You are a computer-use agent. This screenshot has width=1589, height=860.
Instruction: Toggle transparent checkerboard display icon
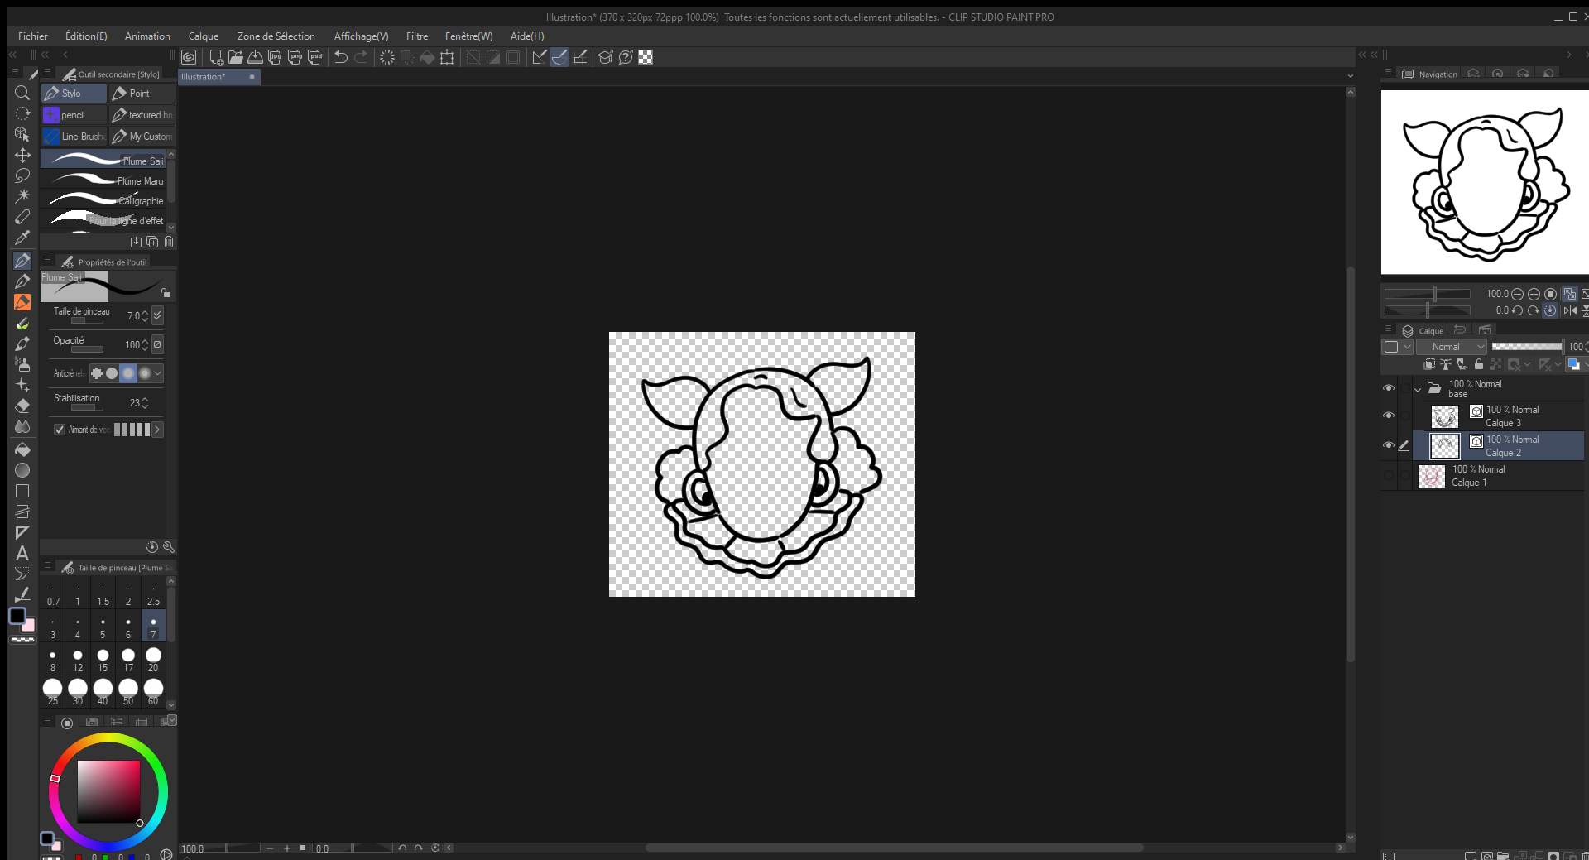(x=646, y=57)
